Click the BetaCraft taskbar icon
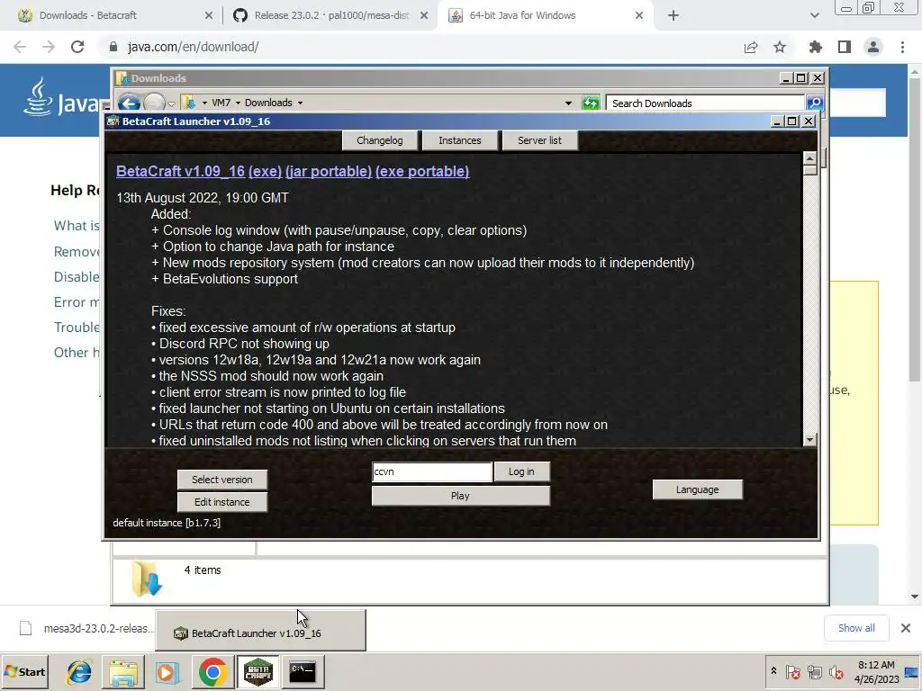Viewport: 922px width, 691px height. pos(258,671)
